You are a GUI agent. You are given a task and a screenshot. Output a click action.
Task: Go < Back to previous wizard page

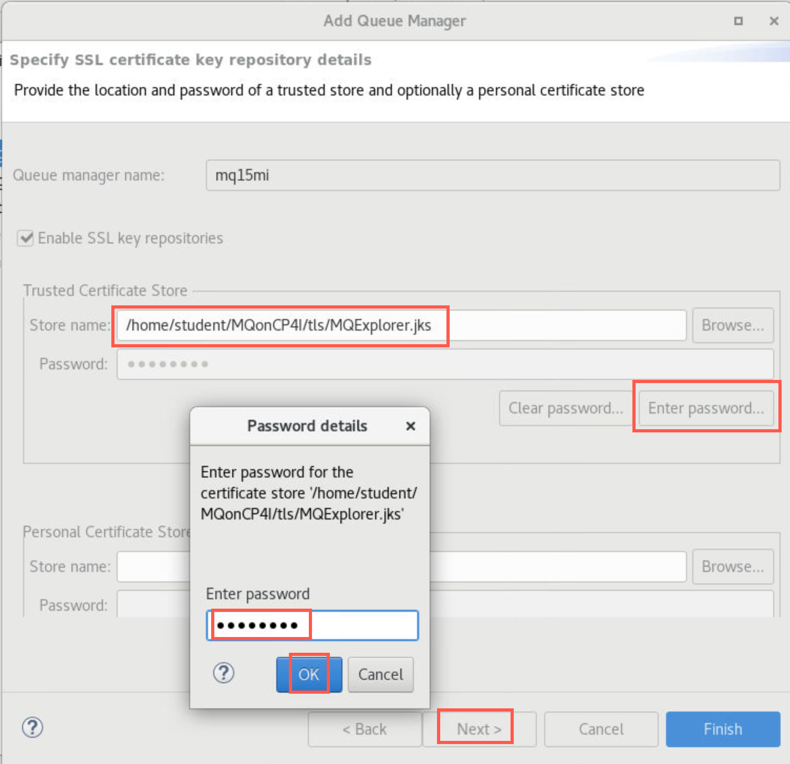pos(365,729)
